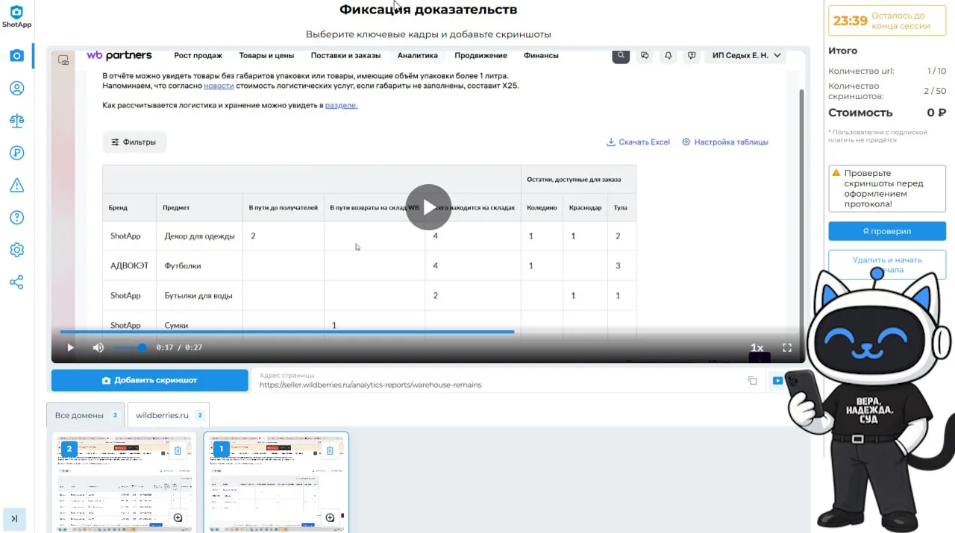Click the screen-capture icon at top-left of video
This screenshot has height=533, width=955.
(x=63, y=60)
